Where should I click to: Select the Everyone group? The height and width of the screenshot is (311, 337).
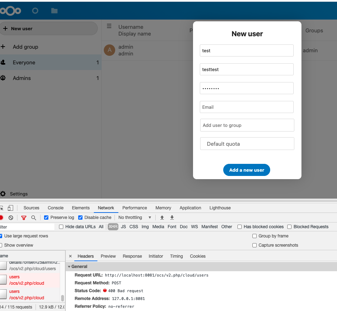click(51, 62)
